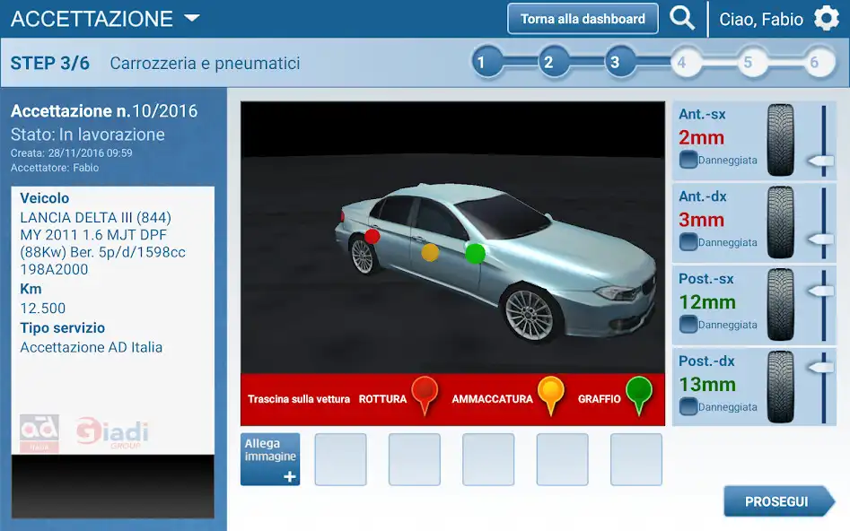Click the Ant.-sx tire image

[x=780, y=140]
